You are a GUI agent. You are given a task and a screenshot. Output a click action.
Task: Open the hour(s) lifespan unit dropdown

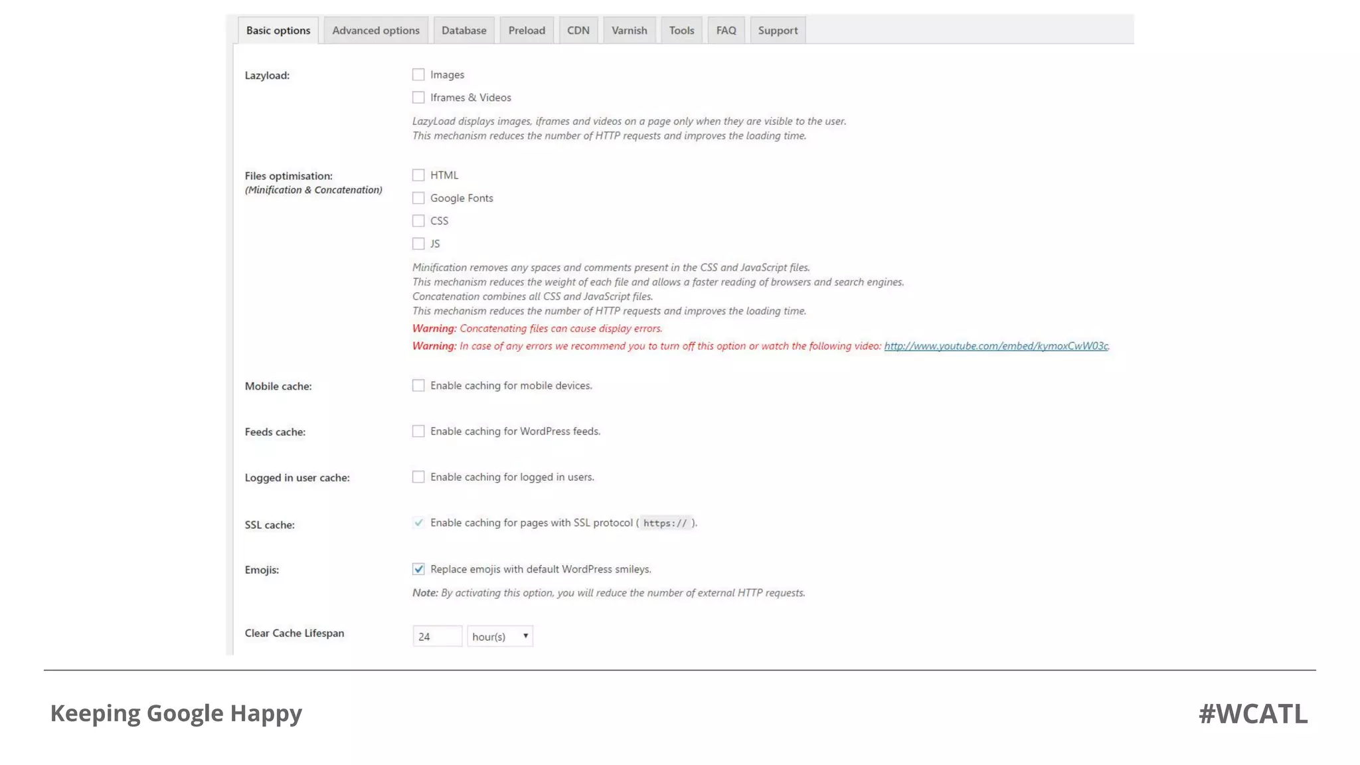500,636
